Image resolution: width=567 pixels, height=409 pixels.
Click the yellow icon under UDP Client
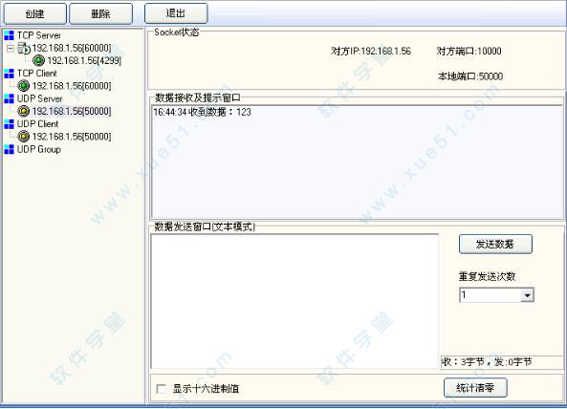[x=24, y=137]
